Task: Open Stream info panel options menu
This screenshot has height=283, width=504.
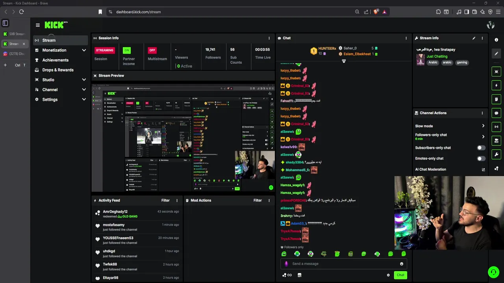Action: coord(482,38)
